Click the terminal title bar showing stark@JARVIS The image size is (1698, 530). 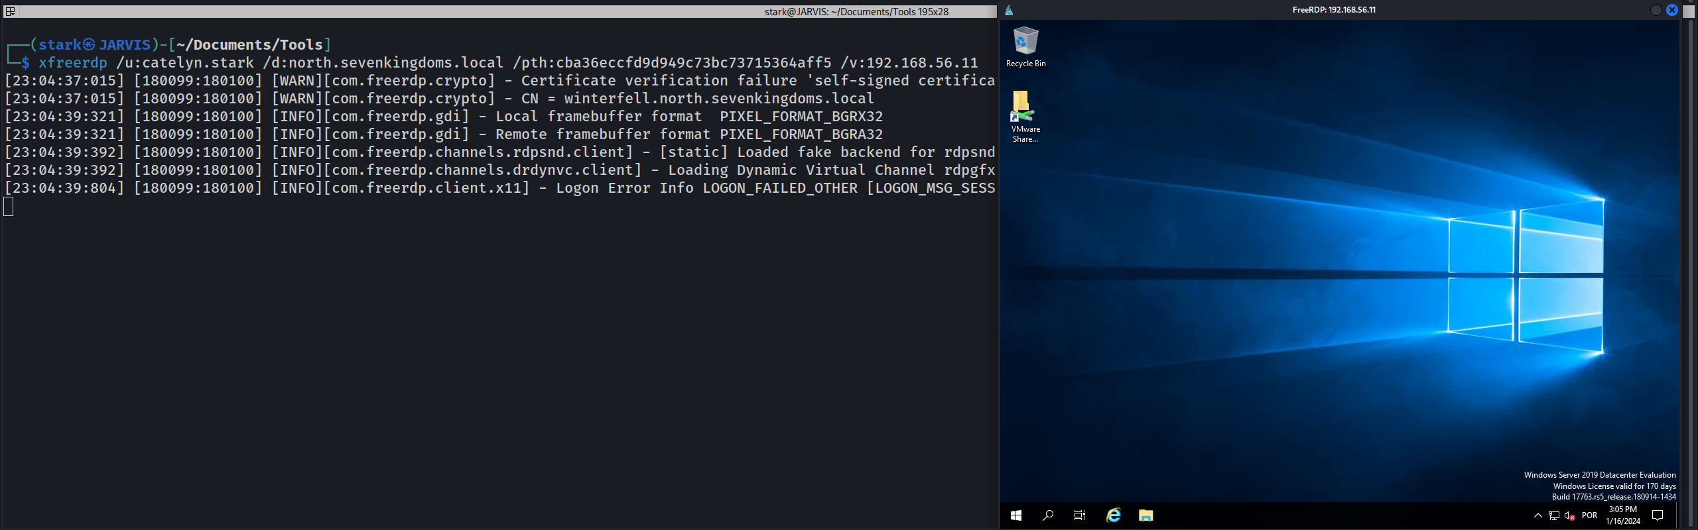pyautogui.click(x=856, y=11)
